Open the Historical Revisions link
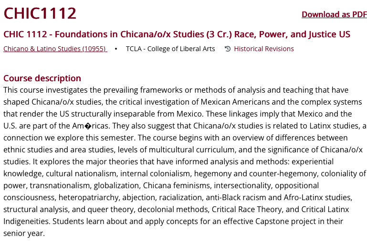This screenshot has height=246, width=367. coord(264,49)
